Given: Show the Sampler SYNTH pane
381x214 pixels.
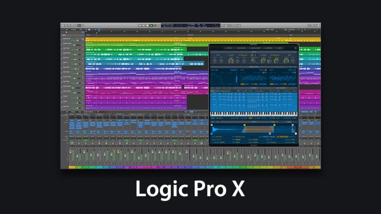Looking at the screenshot, I should [229, 48].
